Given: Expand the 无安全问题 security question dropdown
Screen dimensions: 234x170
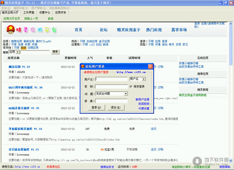Looking at the screenshot, I should (126, 94).
